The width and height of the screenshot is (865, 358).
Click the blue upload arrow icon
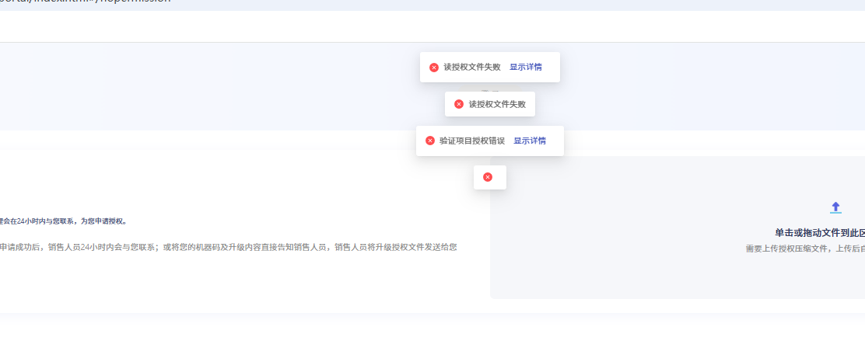click(x=835, y=207)
